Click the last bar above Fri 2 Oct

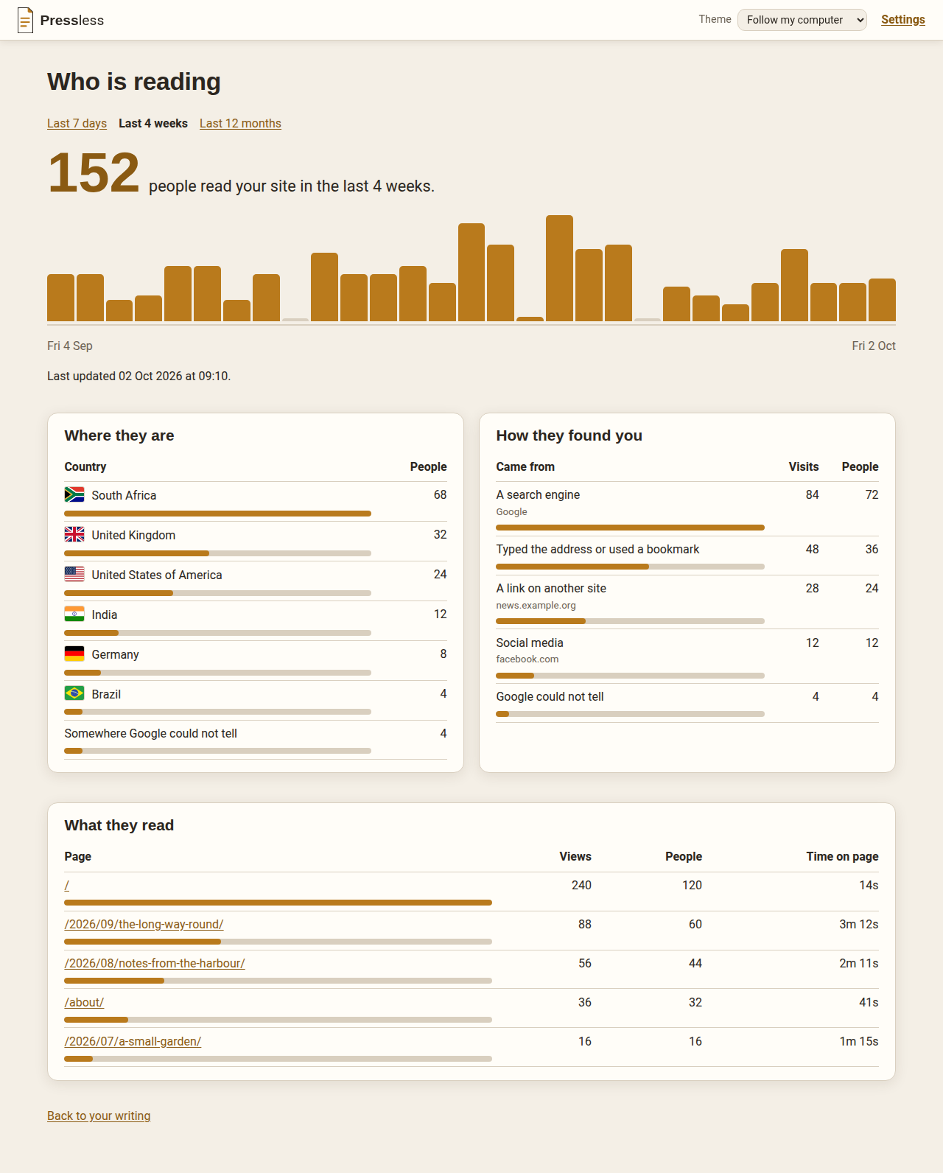tap(882, 300)
